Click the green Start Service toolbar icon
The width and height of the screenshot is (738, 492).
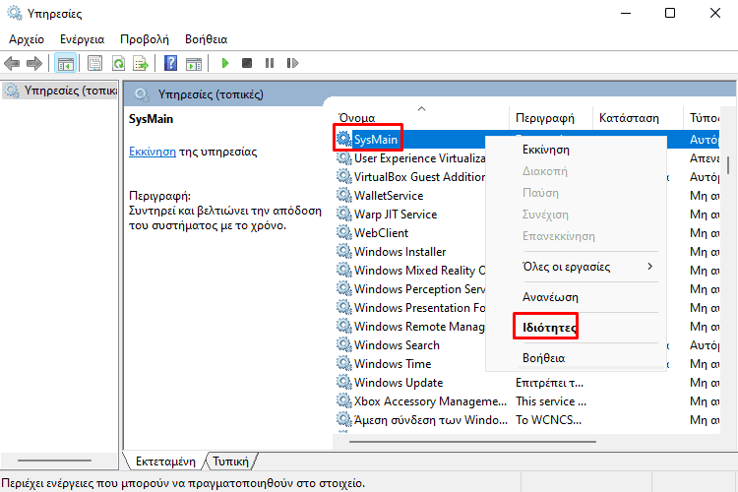[225, 63]
